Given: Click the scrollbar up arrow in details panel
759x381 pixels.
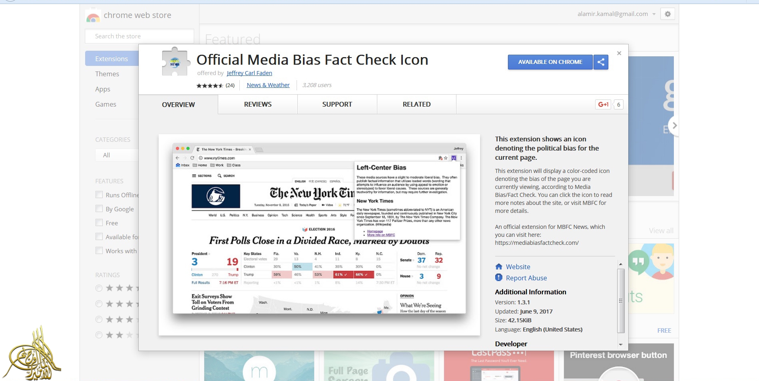Looking at the screenshot, I should [x=621, y=264].
